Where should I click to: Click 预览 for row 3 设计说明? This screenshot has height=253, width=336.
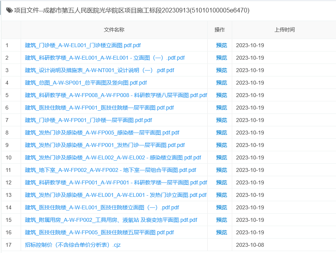tap(221, 70)
